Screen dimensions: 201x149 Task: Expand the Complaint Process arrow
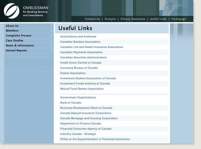pyautogui.click(x=51, y=36)
